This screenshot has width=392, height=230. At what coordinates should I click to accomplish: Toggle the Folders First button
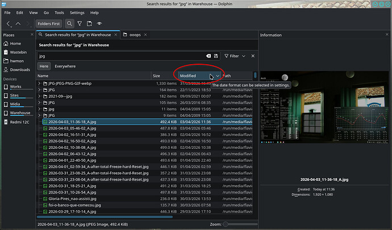tap(48, 24)
